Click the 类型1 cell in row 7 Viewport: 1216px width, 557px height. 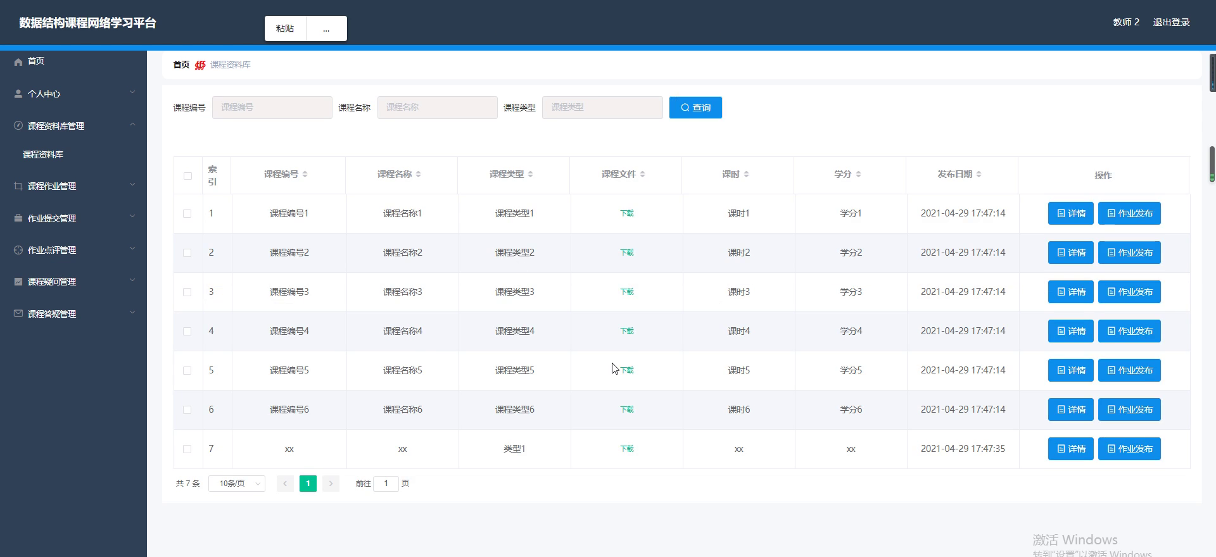tap(514, 449)
